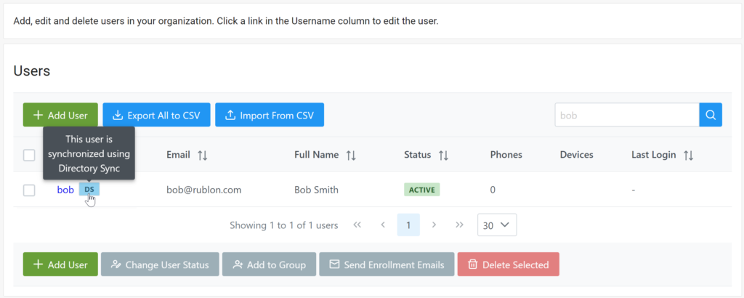The image size is (744, 298).
Task: Sort by Email column arrows
Action: (x=203, y=155)
